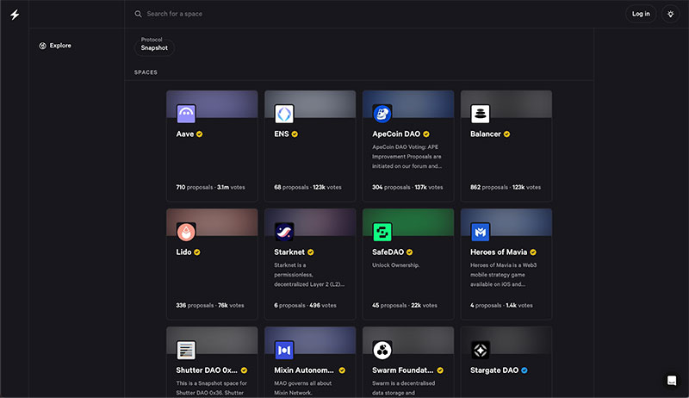Click the Starknet avatar icon
This screenshot has width=689, height=398.
[284, 232]
